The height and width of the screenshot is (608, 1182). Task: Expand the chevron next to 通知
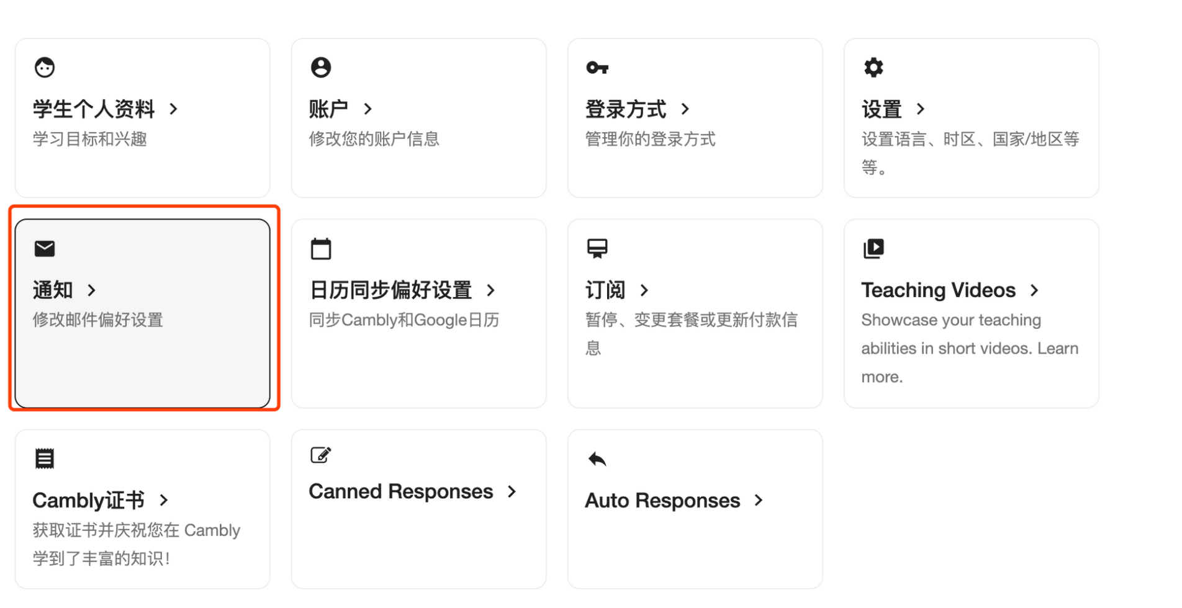click(91, 290)
